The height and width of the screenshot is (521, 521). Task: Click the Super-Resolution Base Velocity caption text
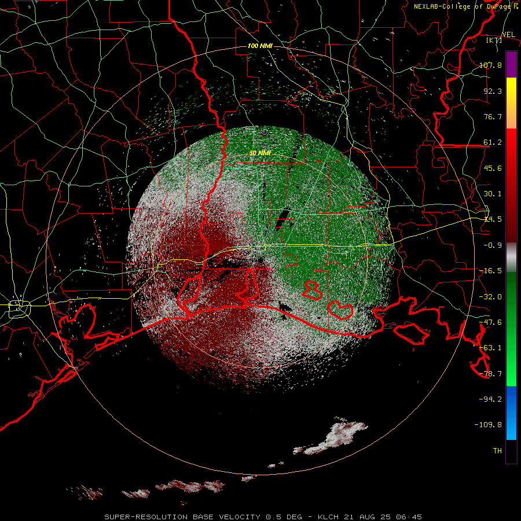(x=263, y=517)
